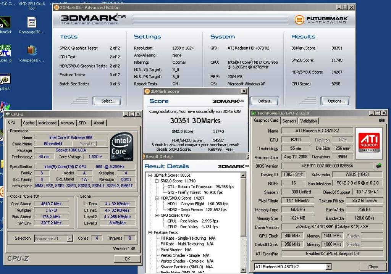This screenshot has height=274, width=391.
Task: Open the Memory tab in CPU-Z
Action: (67, 123)
